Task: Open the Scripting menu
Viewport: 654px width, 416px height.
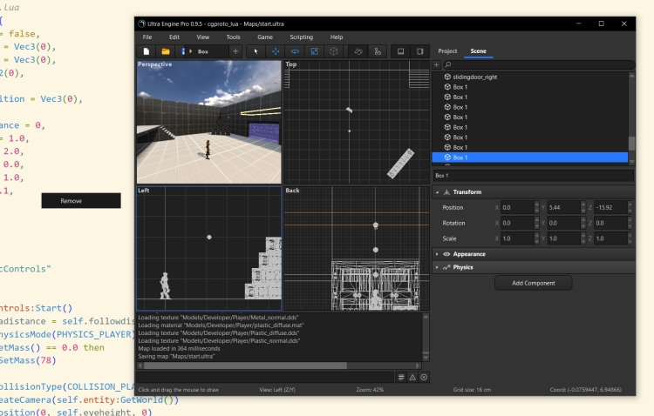Action: pos(301,37)
